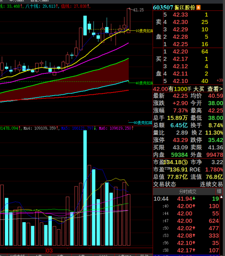This screenshot has width=225, height=256.
Task: Click the 连续交易 trading status value
Action: pos(211,184)
